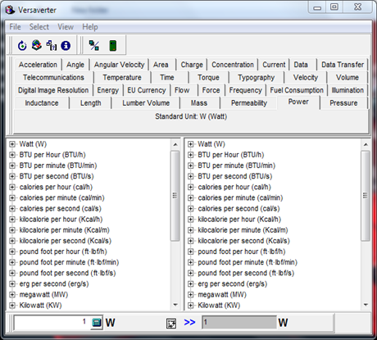The height and width of the screenshot is (340, 377).
Task: Switch to the Acceleration tab
Action: tap(38, 65)
